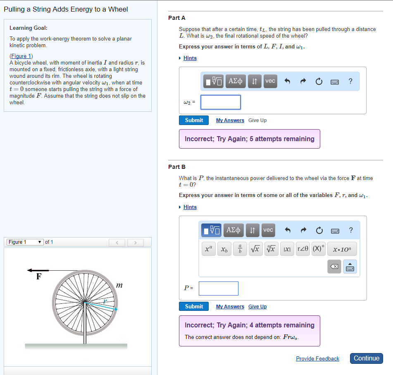Viewport: 393px width, 375px height.
Task: Click the redo arrow in Part B equation toolbar
Action: point(304,230)
